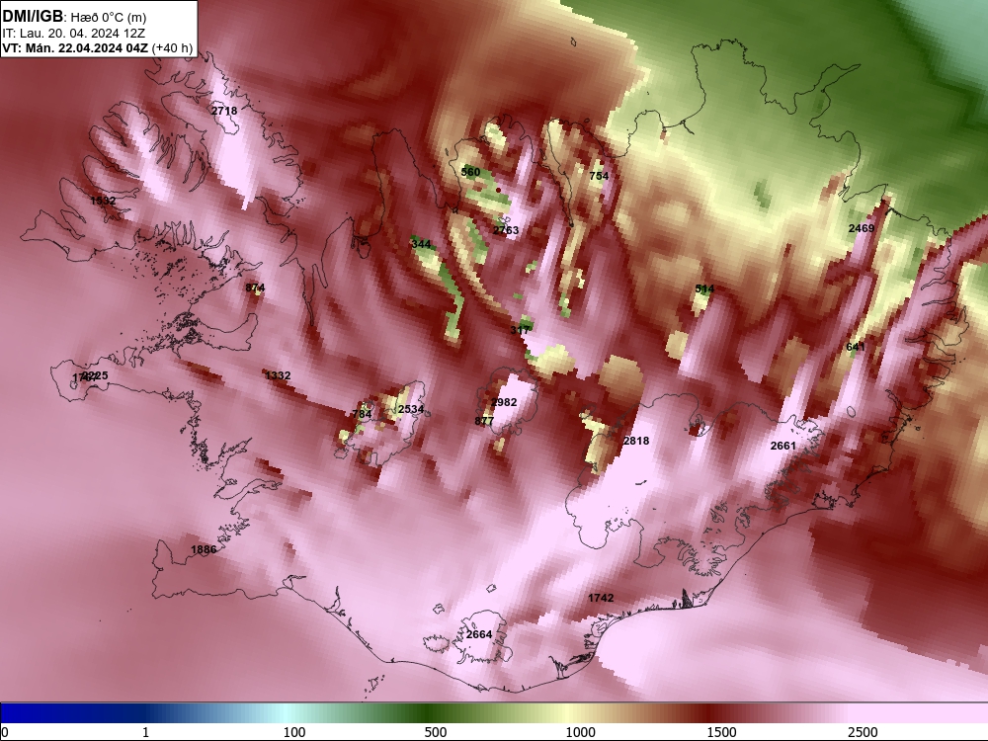
Task: Click the 2469 map value
Action: coord(862,228)
